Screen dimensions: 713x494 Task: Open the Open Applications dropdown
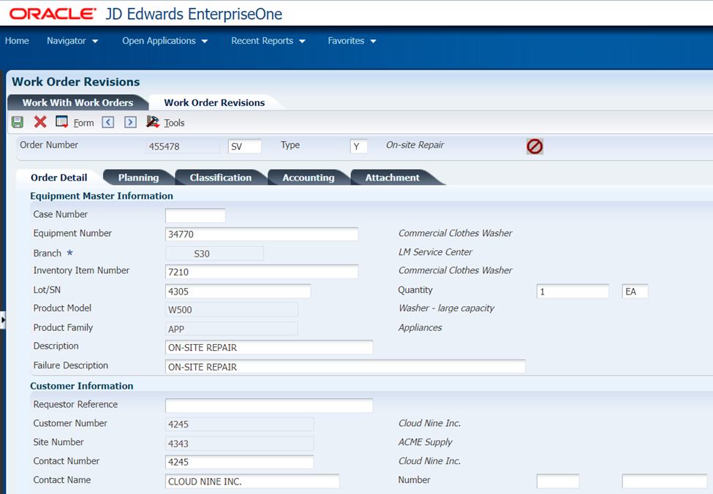tap(165, 41)
